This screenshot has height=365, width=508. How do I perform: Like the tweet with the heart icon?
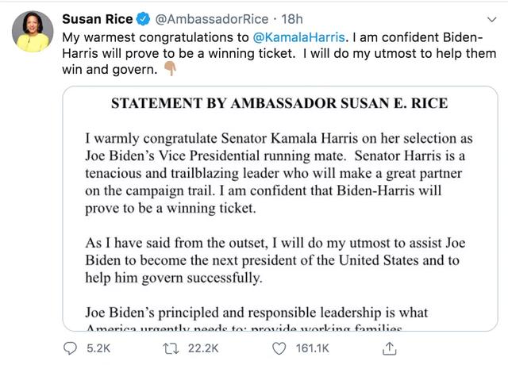click(x=279, y=348)
